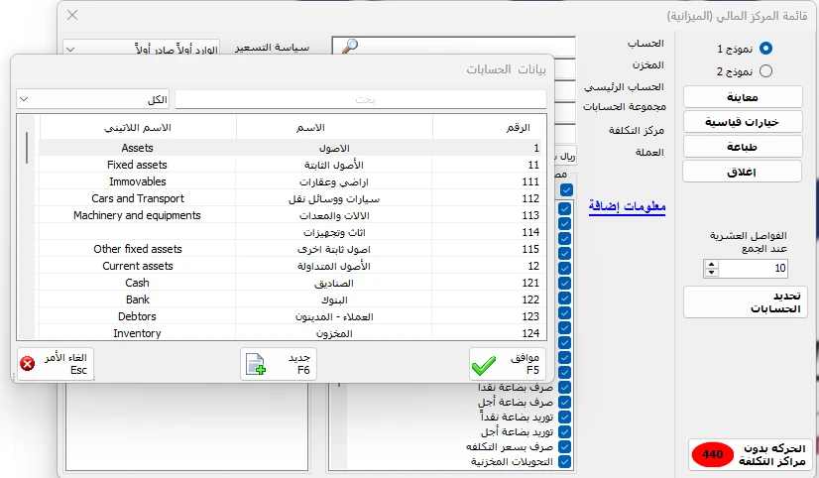Image resolution: width=819 pixels, height=478 pixels.
Task: Sort by الاسم column header
Action: pyautogui.click(x=334, y=128)
